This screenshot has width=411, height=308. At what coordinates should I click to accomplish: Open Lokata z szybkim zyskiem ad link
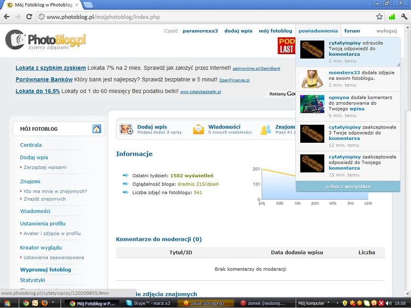[50, 68]
